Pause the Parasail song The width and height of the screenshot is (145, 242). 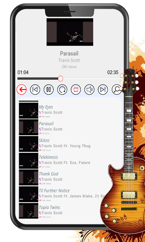(49, 89)
